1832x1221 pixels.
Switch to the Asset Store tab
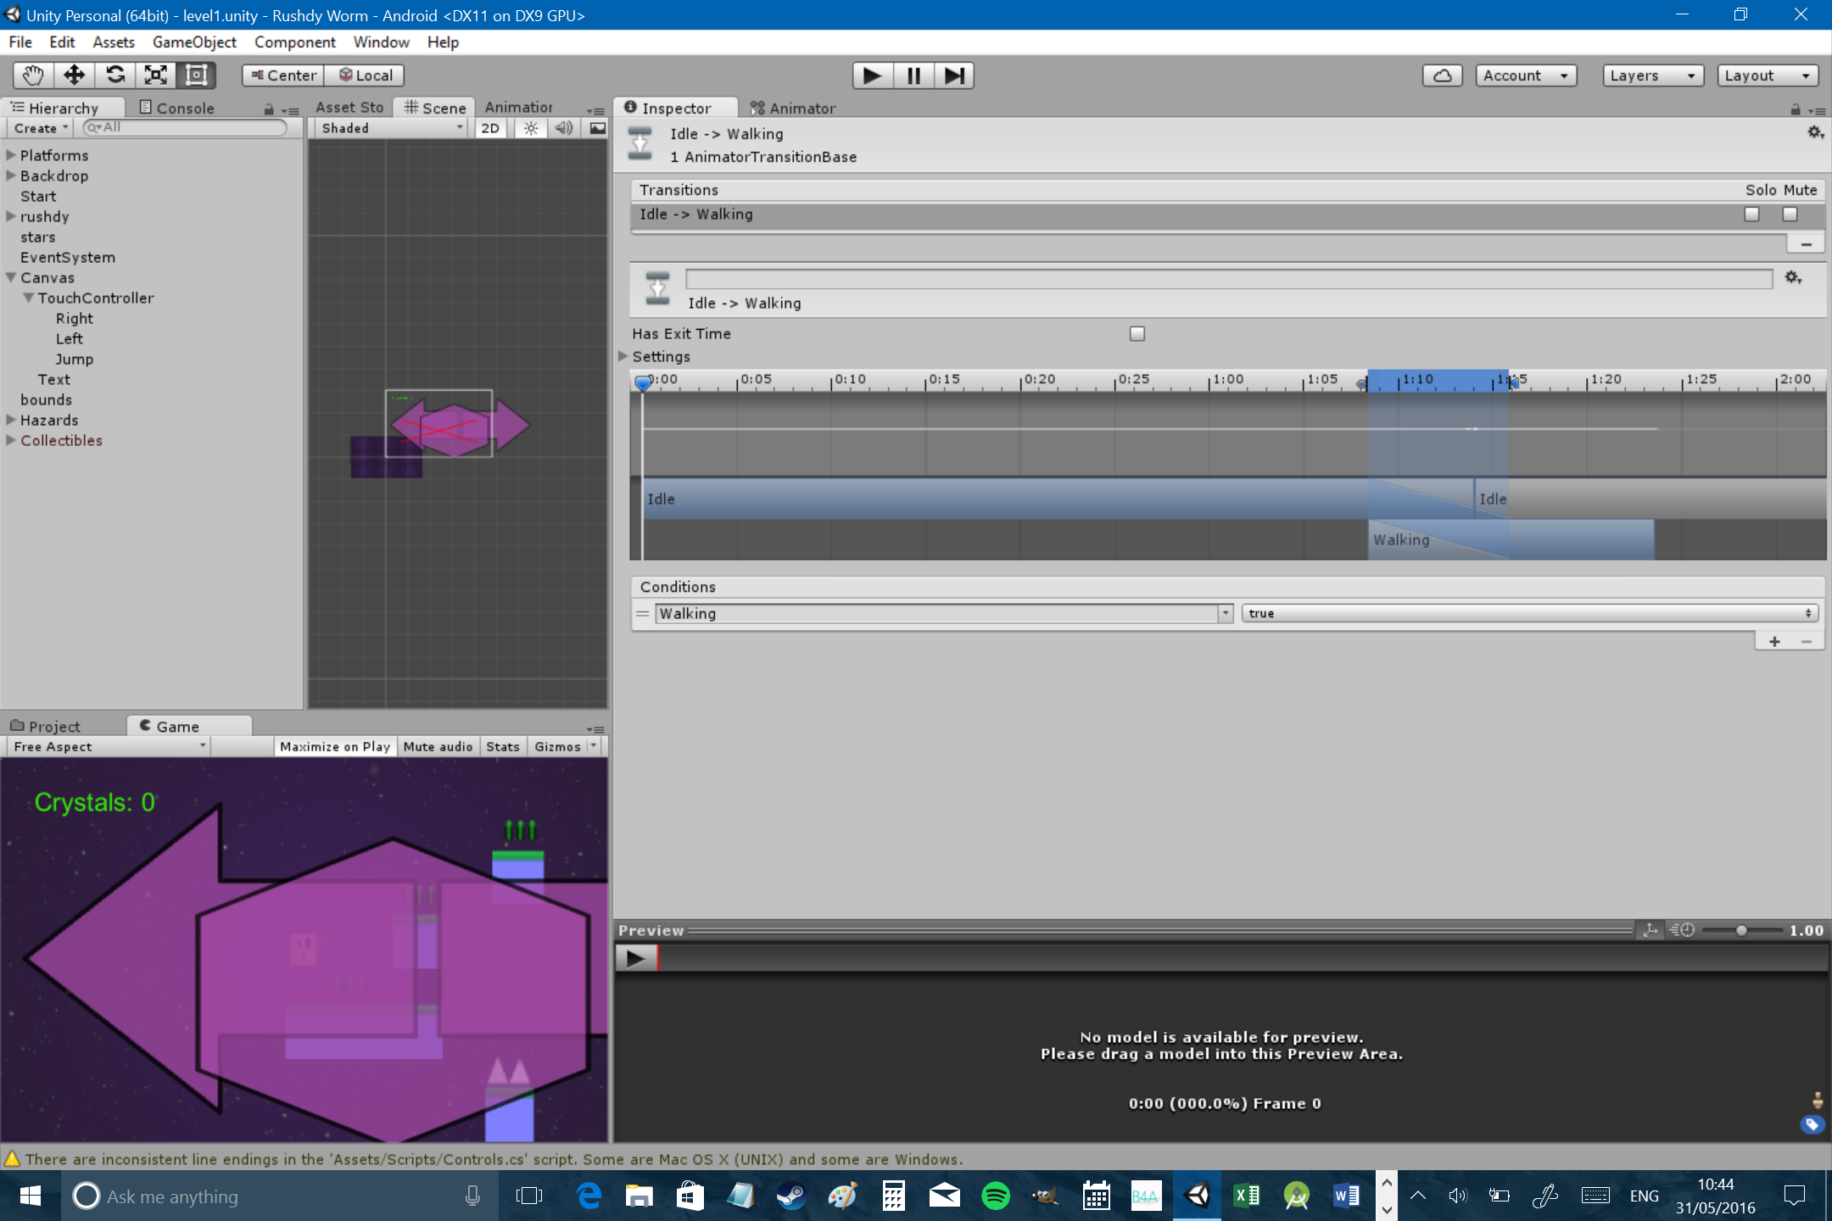[x=349, y=107]
